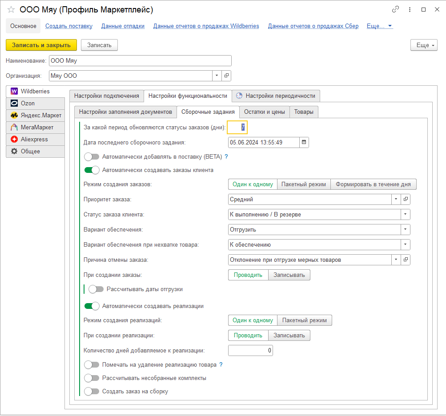Enable Рассчитывать даты отгрузки
Image resolution: width=446 pixels, height=416 pixels.
[x=96, y=289]
